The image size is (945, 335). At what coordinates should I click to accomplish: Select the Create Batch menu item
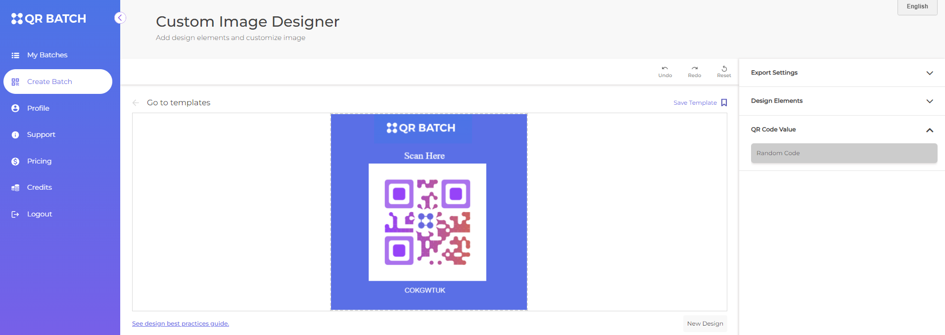[x=58, y=82]
